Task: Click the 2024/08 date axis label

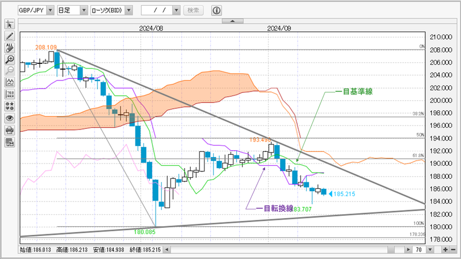Action: [151, 28]
